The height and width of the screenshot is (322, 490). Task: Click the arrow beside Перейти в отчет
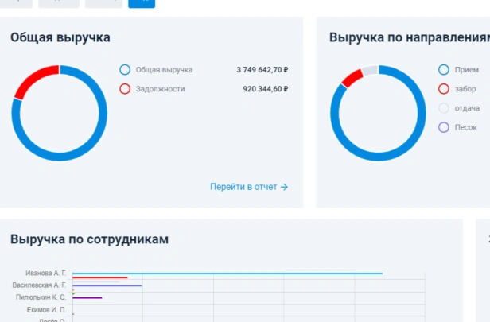(x=284, y=187)
